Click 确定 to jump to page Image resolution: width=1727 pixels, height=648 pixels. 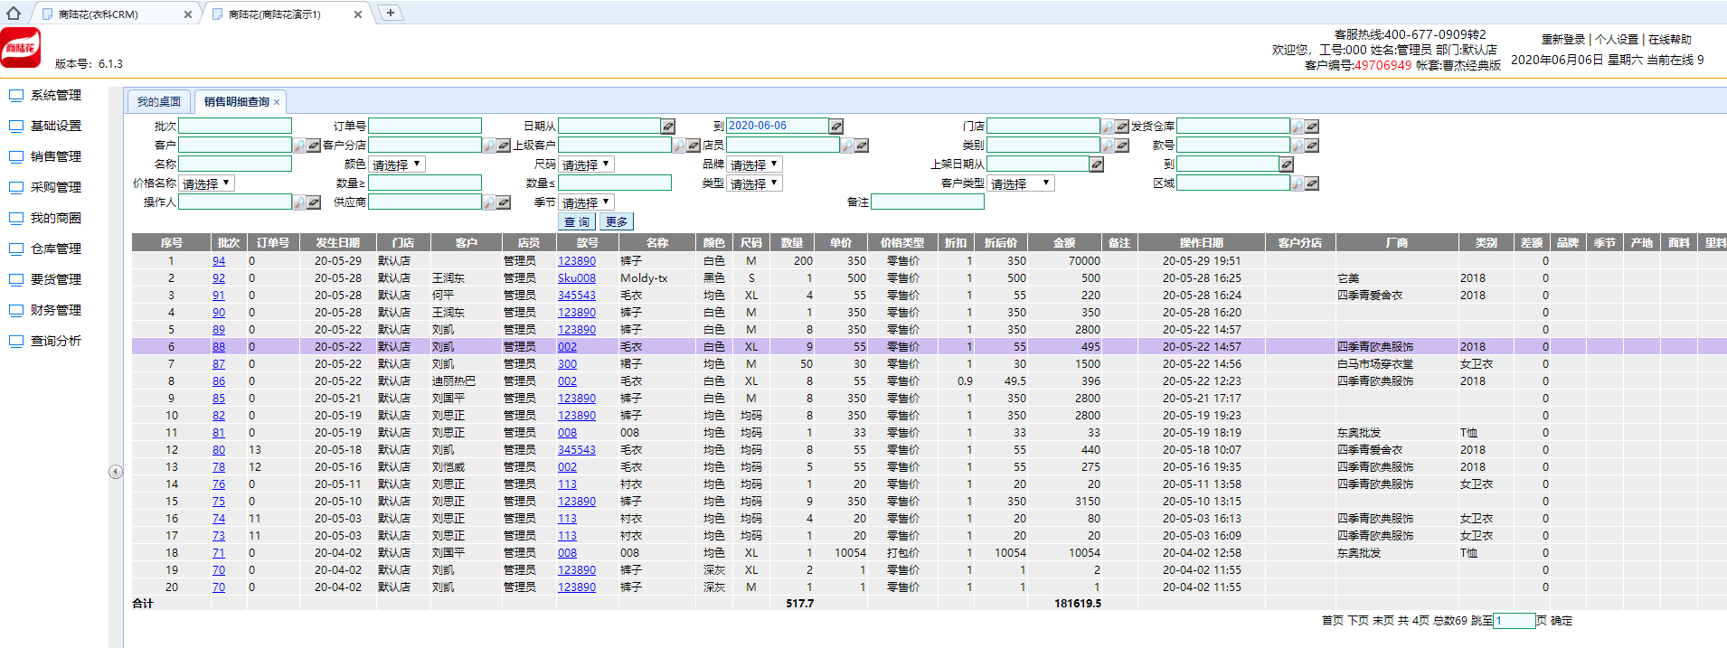[1562, 621]
